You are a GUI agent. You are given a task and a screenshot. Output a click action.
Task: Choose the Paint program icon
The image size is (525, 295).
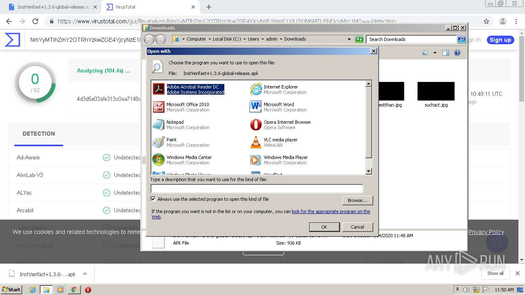point(159,142)
